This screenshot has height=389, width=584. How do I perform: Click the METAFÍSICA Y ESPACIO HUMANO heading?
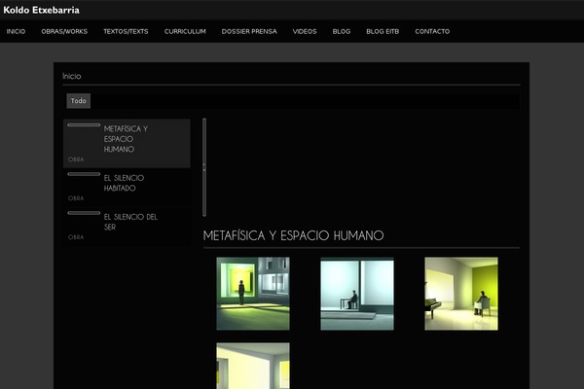(294, 235)
